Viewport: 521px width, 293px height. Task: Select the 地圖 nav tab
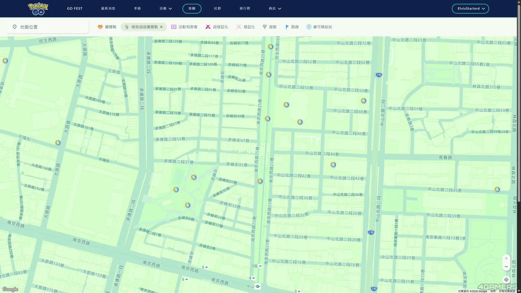point(192,8)
